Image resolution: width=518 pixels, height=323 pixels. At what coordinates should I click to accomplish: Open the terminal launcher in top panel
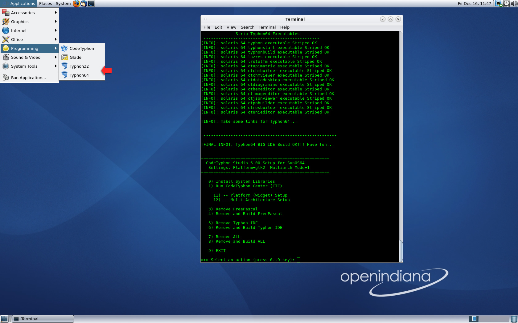tap(91, 4)
